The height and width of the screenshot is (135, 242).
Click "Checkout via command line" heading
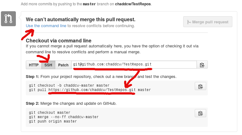click(58, 41)
